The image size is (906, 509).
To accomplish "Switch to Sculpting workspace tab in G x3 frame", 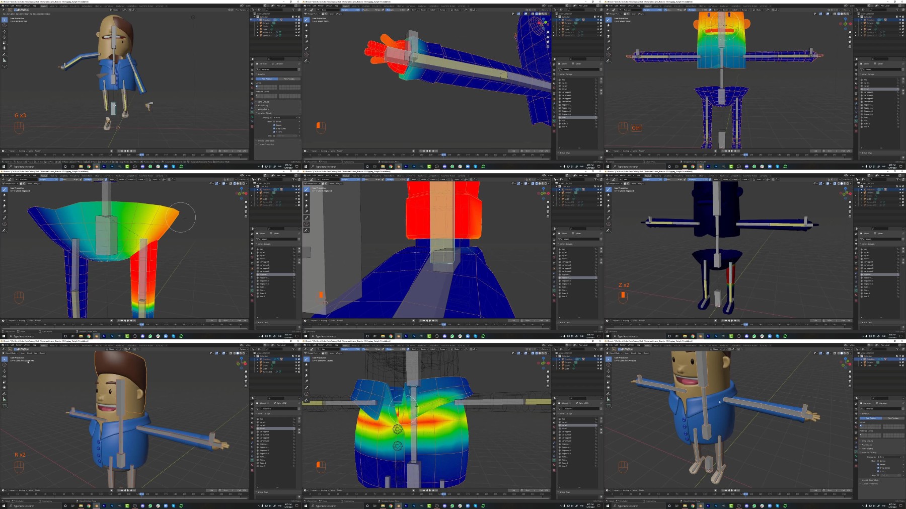I will (63, 6).
